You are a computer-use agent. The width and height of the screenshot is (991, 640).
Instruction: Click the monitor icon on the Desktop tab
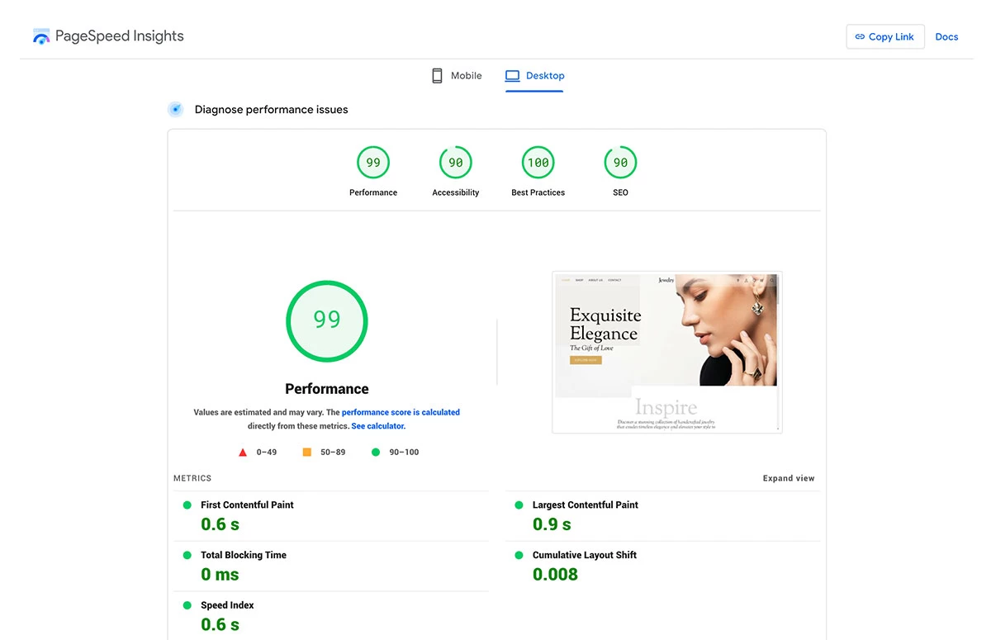pyautogui.click(x=514, y=75)
